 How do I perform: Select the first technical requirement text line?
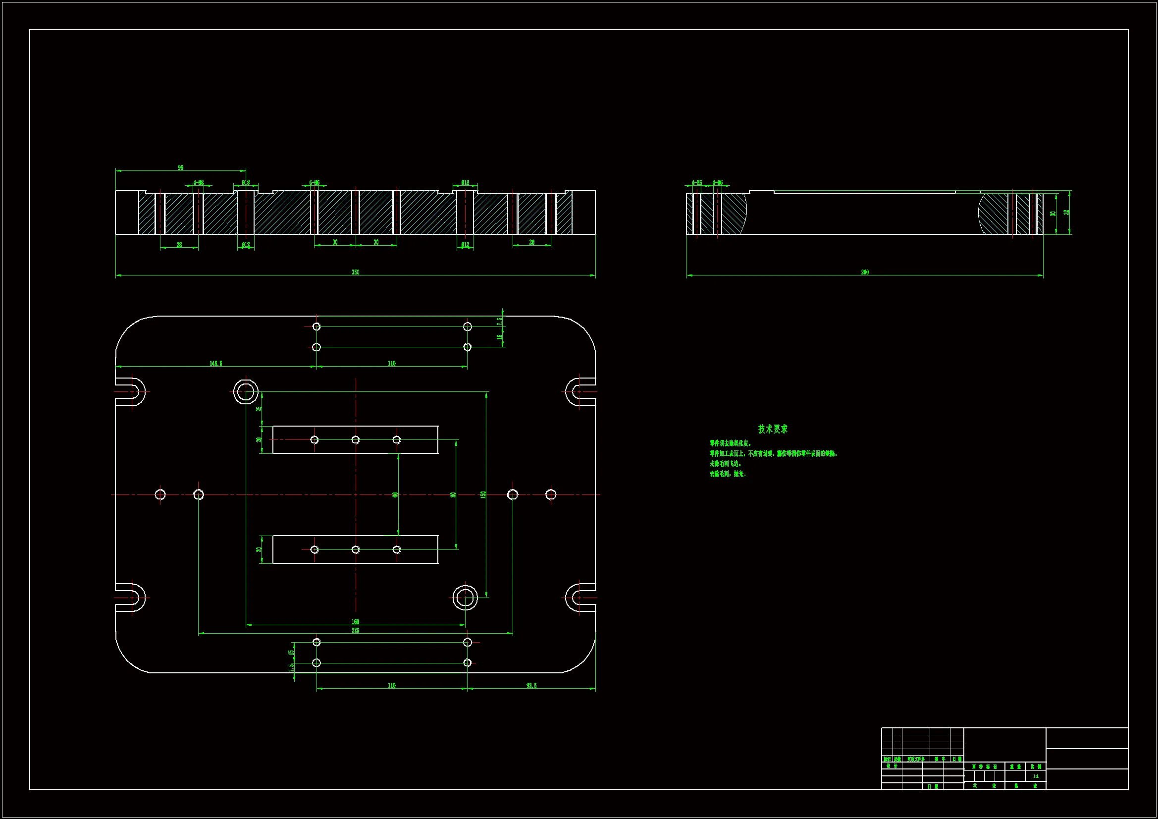(730, 443)
